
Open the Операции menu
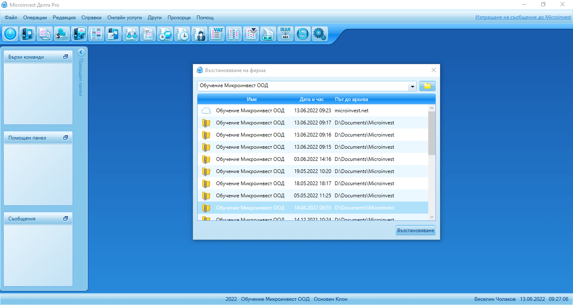point(35,18)
